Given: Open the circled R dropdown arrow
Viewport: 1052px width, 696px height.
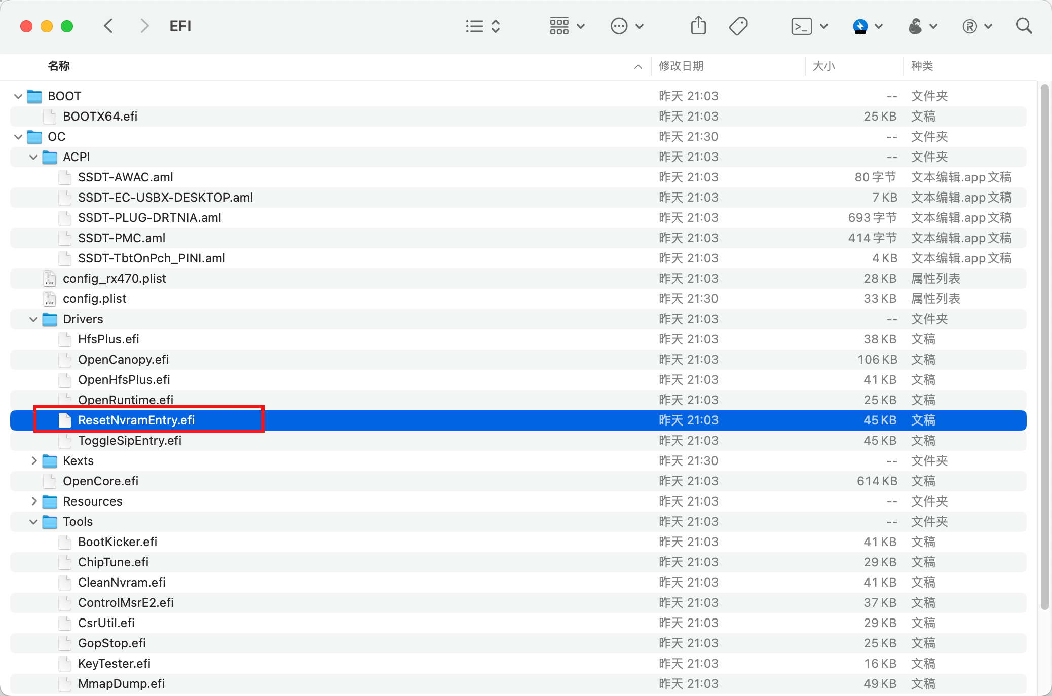Looking at the screenshot, I should [x=988, y=26].
